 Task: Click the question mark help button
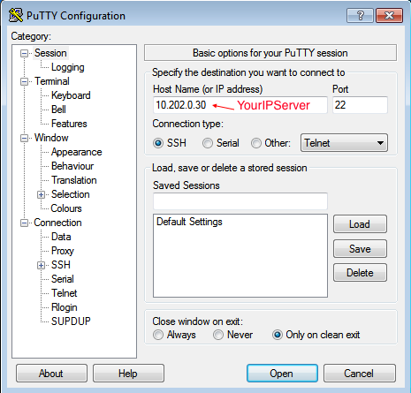pos(360,15)
